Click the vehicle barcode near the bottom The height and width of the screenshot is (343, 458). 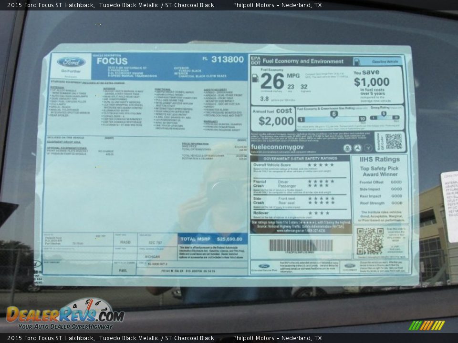coord(300,246)
